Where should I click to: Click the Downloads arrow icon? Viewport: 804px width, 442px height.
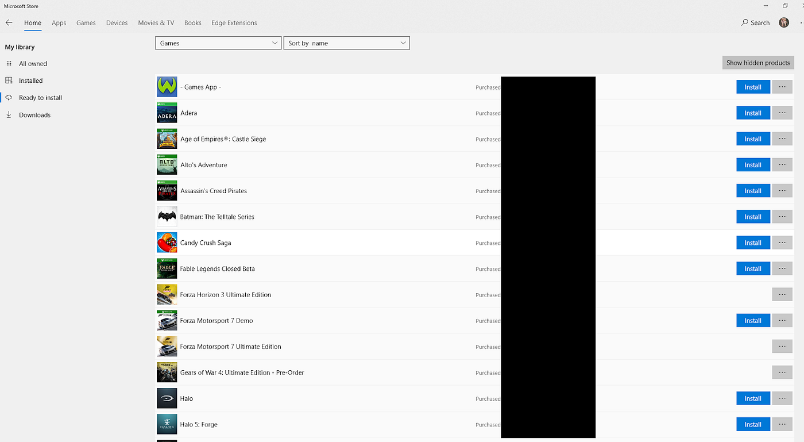pos(9,115)
